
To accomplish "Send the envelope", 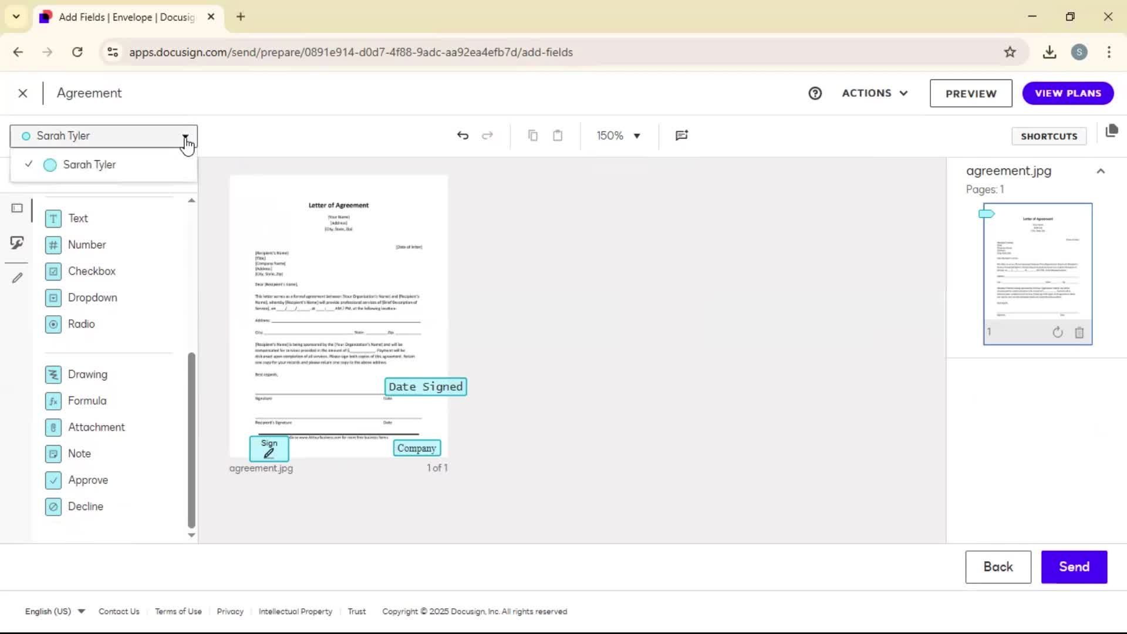I will pos(1074,567).
